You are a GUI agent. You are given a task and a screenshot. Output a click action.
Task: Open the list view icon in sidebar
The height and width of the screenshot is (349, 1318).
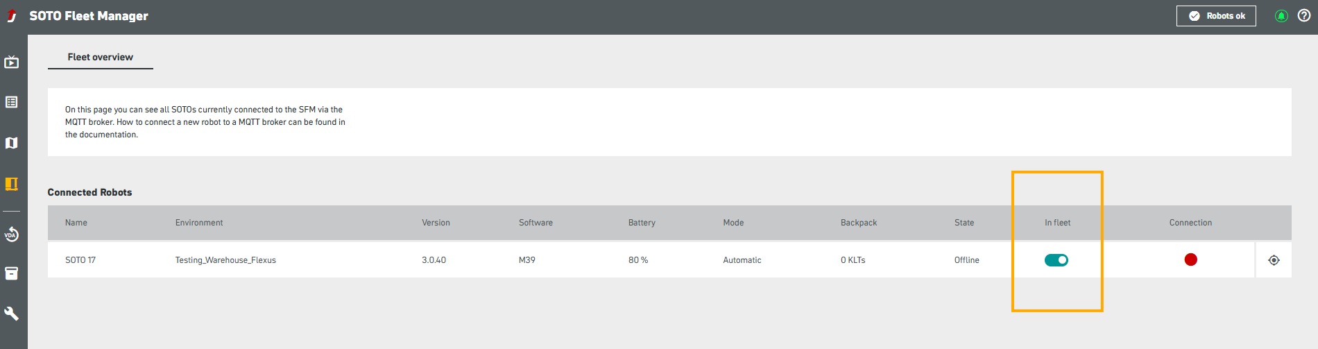12,102
